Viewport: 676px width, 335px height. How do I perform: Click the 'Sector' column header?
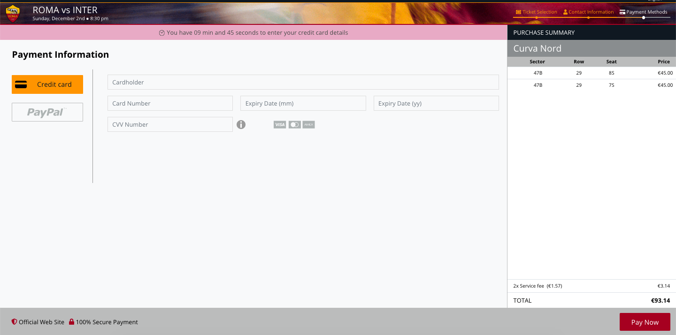coord(538,62)
